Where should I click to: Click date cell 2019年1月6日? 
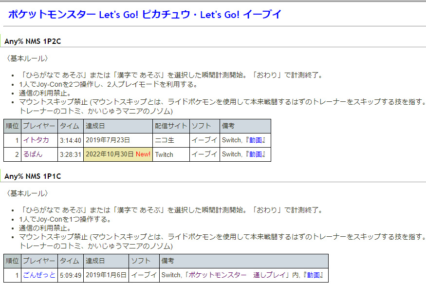(106, 275)
